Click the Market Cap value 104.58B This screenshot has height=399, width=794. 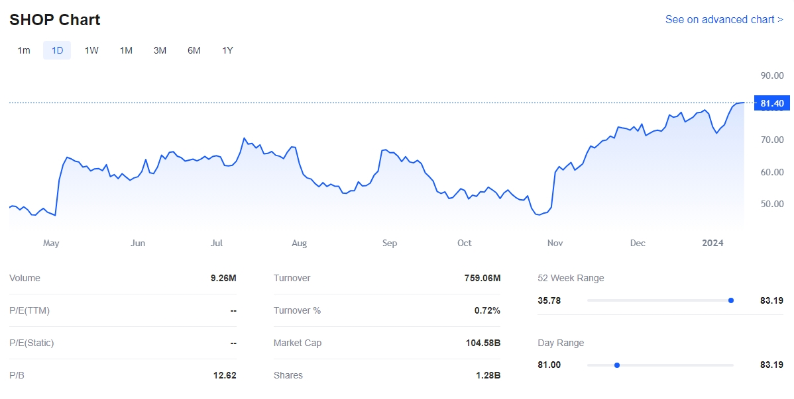click(x=483, y=343)
